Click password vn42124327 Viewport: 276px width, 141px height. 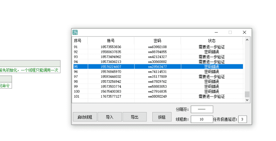[x=157, y=57]
